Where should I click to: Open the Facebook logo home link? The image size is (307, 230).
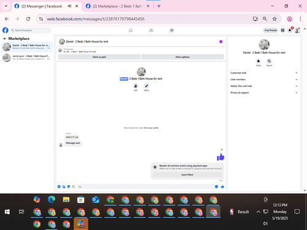[x=6, y=30]
